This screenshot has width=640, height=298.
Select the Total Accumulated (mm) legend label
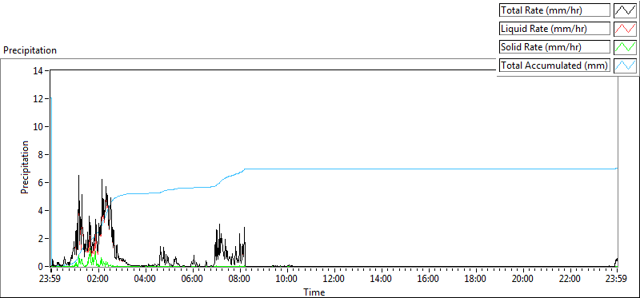click(554, 66)
